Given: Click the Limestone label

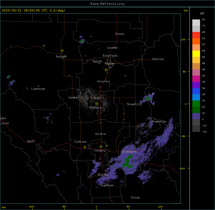Looking at the screenshot, I should point(38,89).
